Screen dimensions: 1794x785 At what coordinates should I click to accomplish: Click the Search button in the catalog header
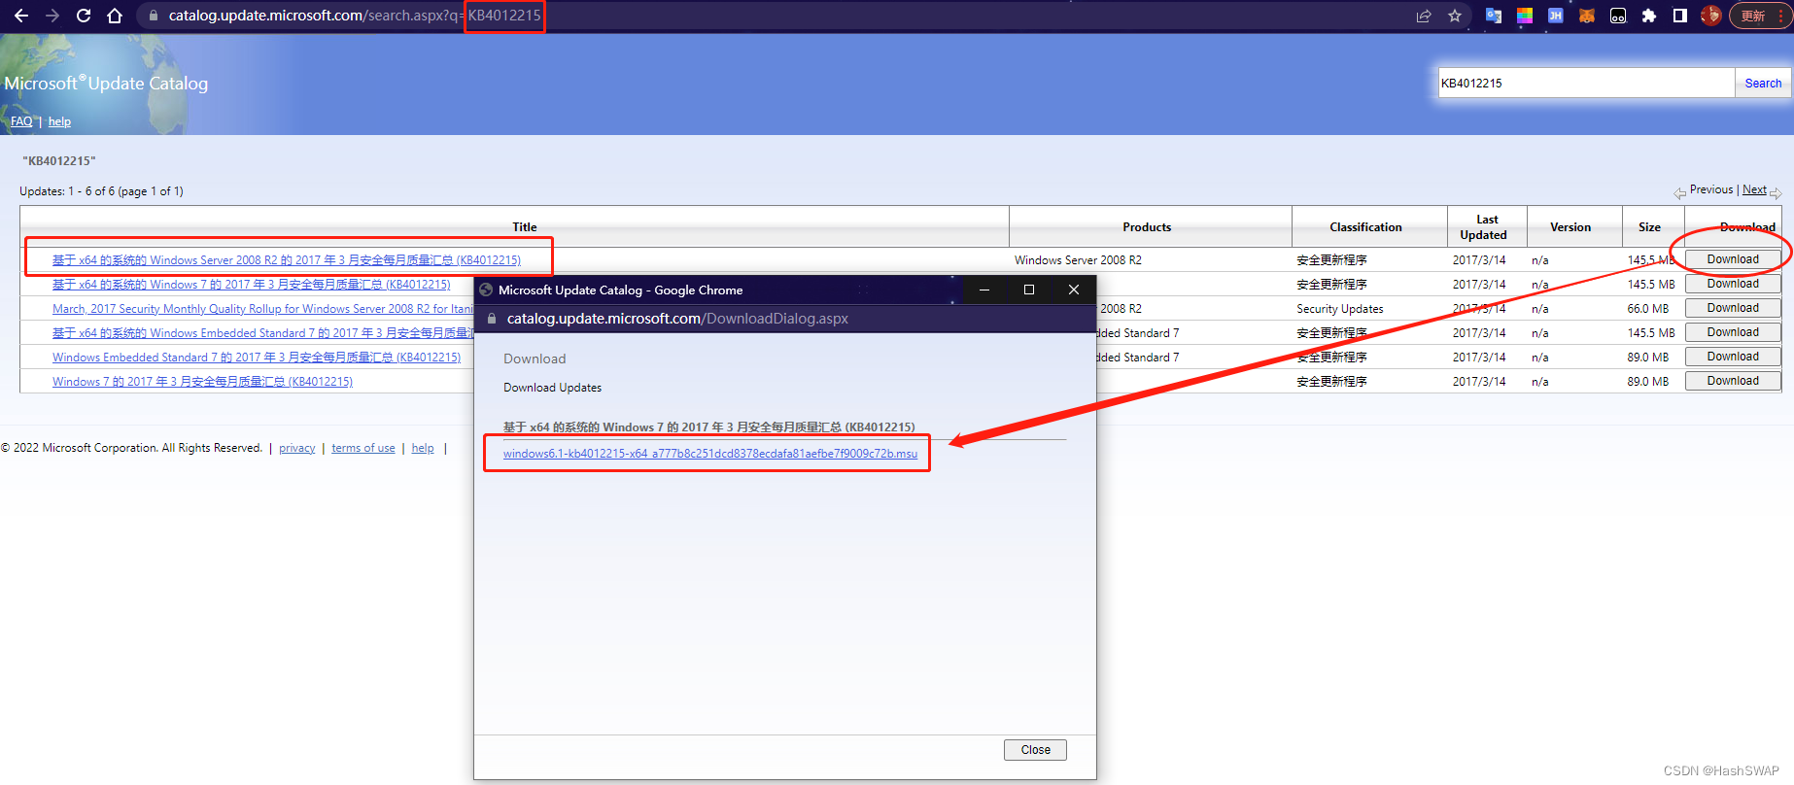[x=1763, y=83]
